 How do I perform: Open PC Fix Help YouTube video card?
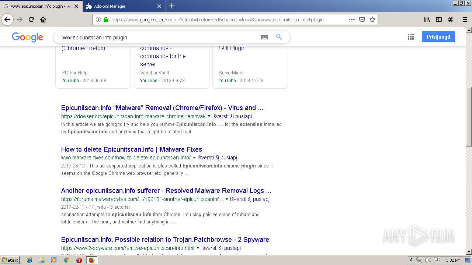(93, 67)
